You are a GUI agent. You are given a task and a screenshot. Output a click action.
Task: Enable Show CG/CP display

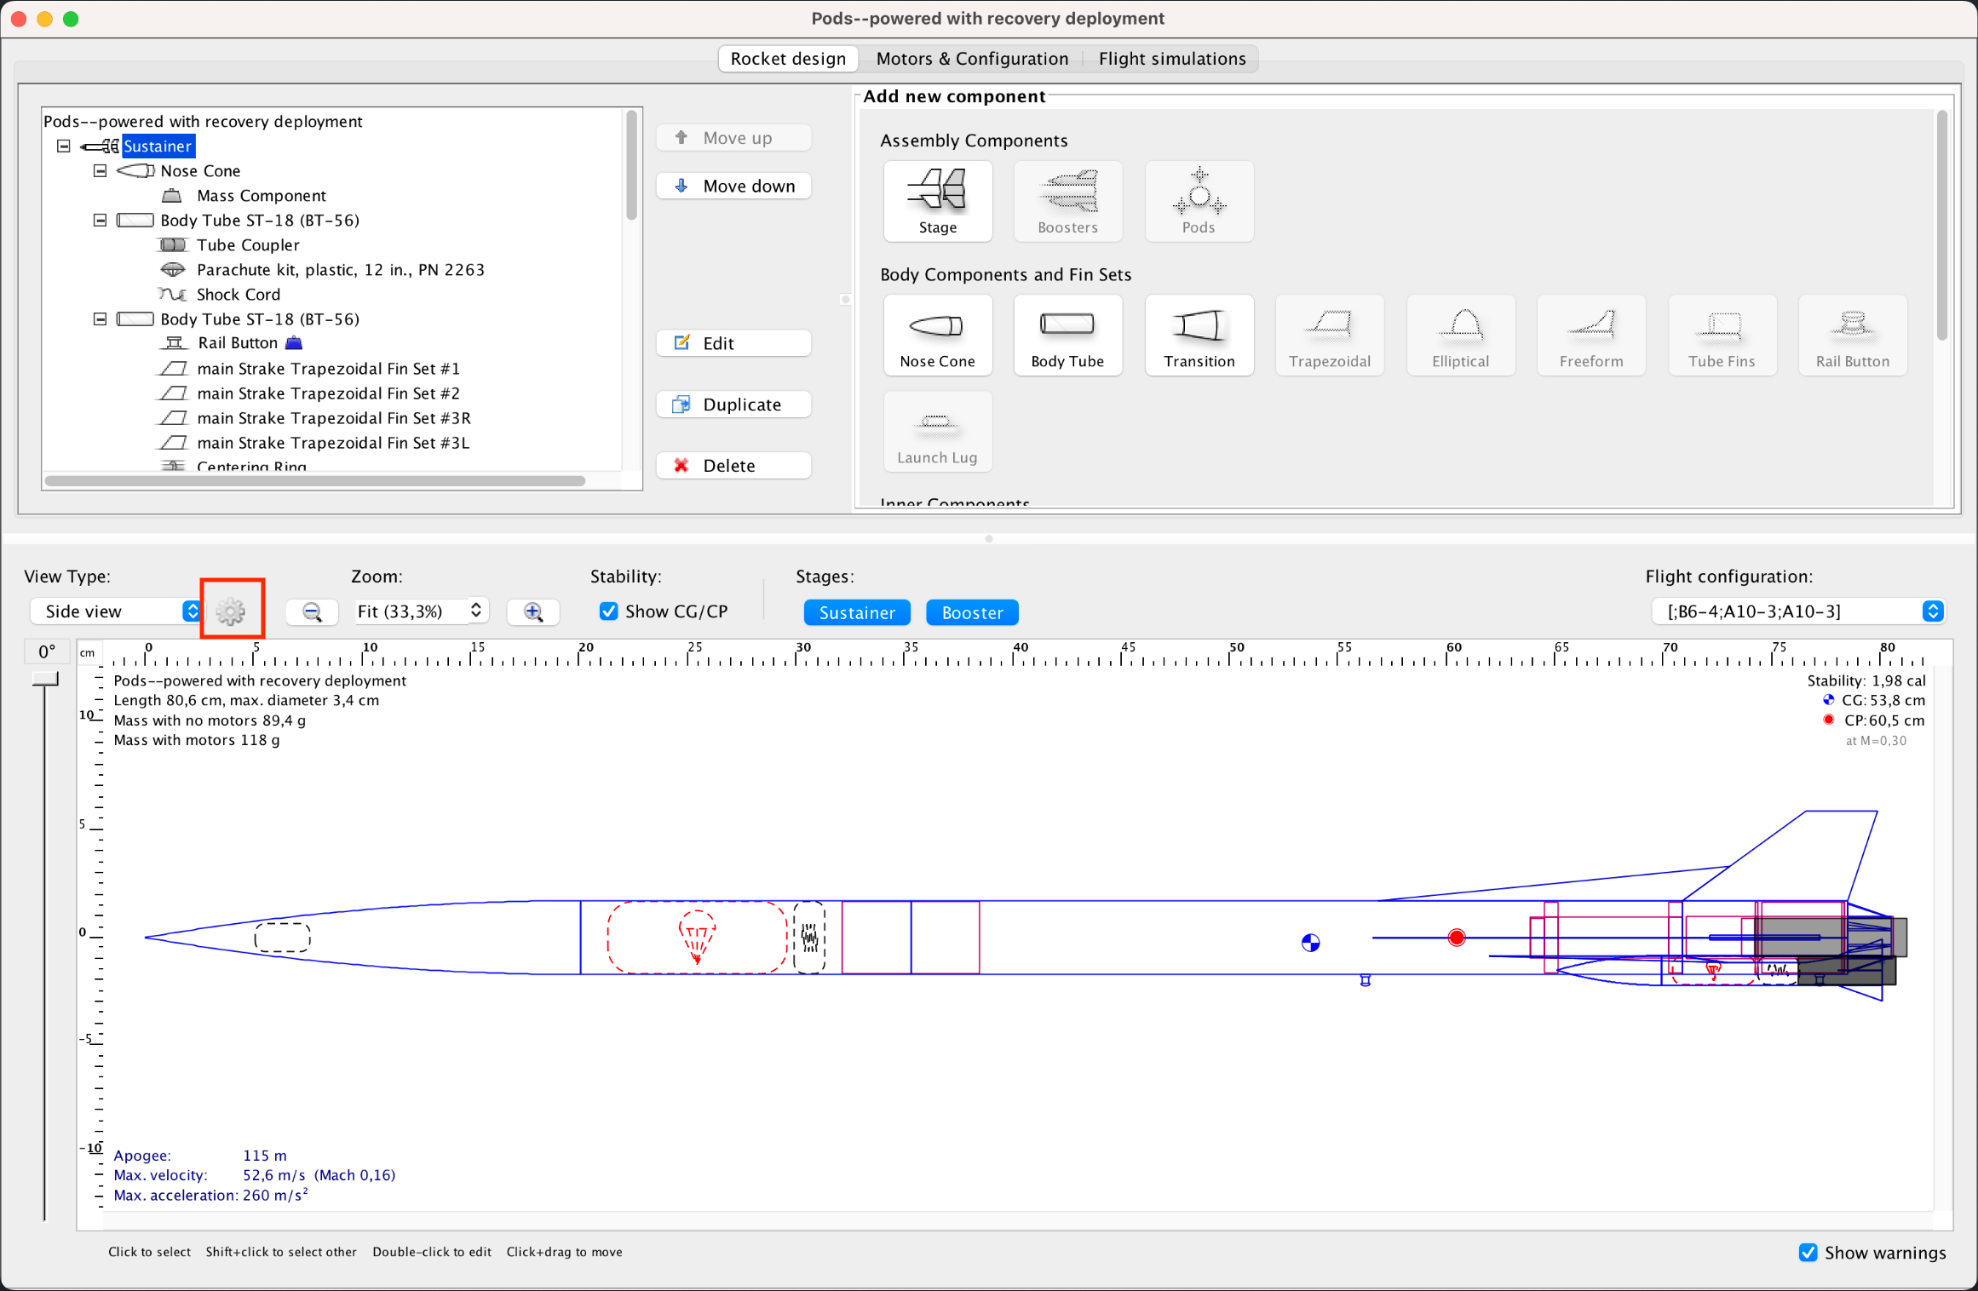pos(608,611)
